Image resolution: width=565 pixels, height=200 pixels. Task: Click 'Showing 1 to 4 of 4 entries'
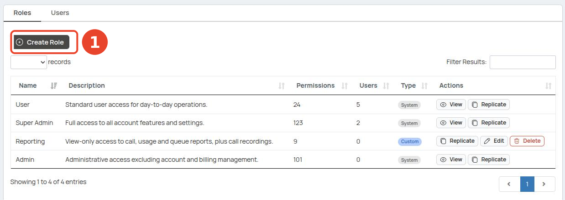[48, 182]
